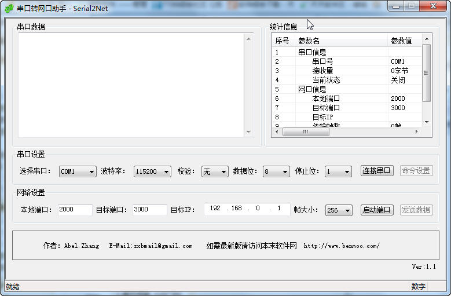
Task: Click the 序号 column header
Action: pos(284,41)
